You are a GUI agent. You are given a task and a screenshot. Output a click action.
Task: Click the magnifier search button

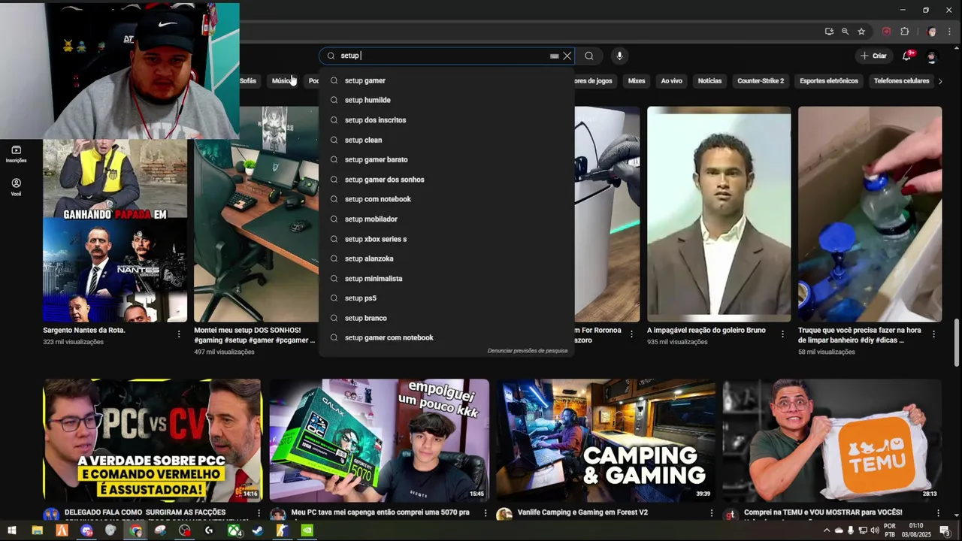point(589,56)
